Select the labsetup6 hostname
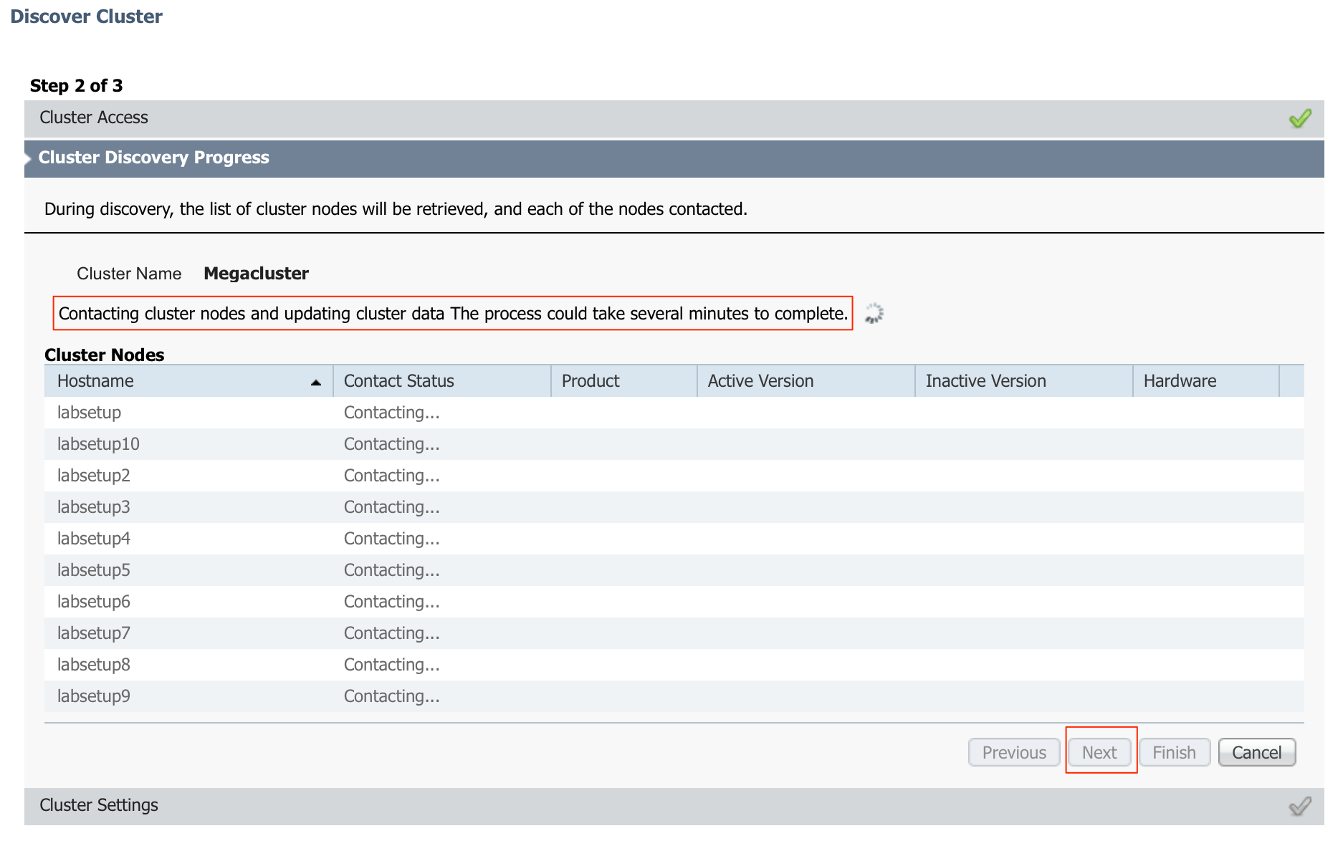Screen dimensions: 1343x841 point(94,602)
